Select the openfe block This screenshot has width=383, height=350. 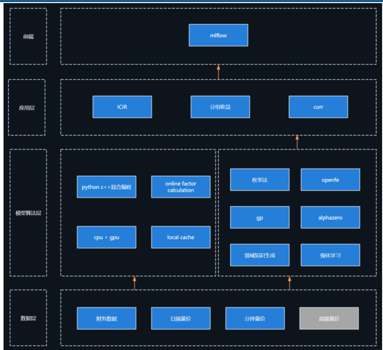pyautogui.click(x=330, y=180)
